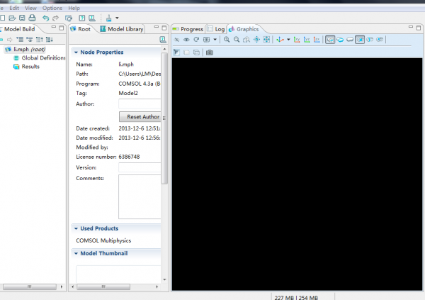This screenshot has width=425, height=300.
Task: Click the Zoom Selected icon
Action: 256,40
